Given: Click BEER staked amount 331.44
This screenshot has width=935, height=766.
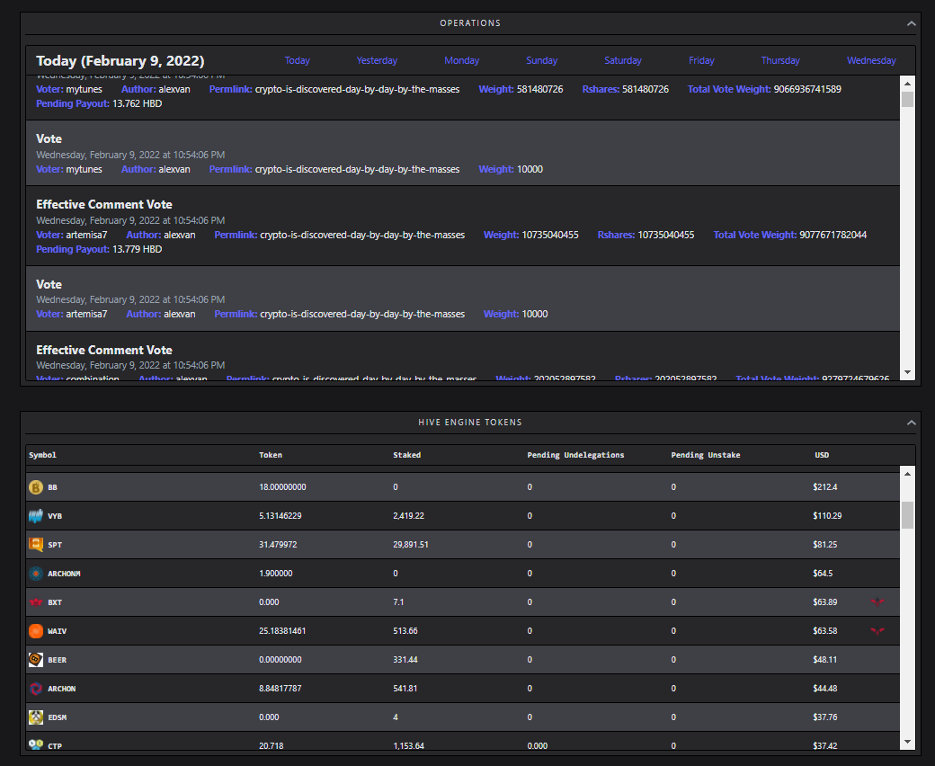Looking at the screenshot, I should click(405, 659).
